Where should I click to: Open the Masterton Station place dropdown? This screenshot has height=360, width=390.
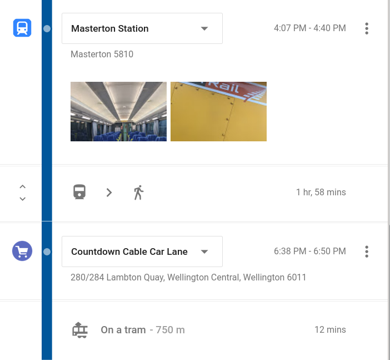(x=142, y=28)
